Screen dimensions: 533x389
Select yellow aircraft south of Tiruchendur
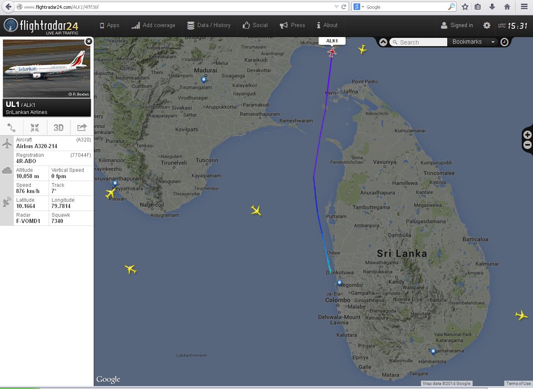click(256, 211)
